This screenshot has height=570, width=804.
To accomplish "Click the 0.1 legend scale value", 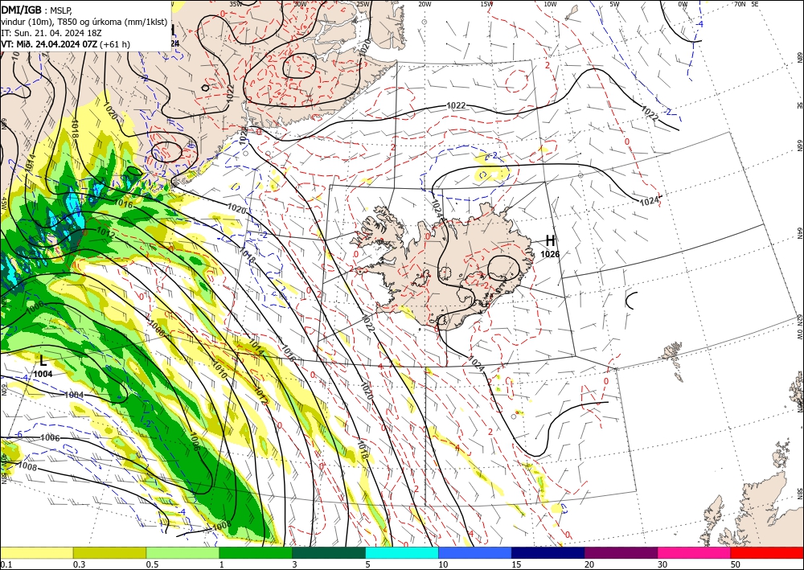I will pyautogui.click(x=5, y=564).
